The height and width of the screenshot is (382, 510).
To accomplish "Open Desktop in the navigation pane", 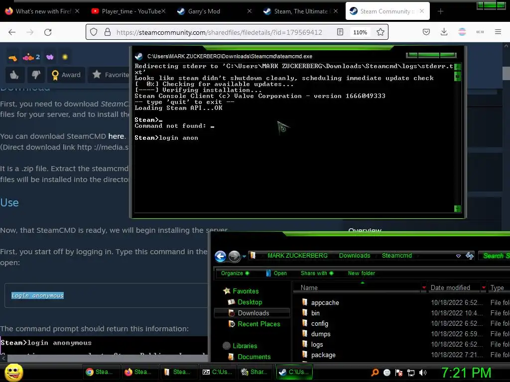I will (250, 302).
